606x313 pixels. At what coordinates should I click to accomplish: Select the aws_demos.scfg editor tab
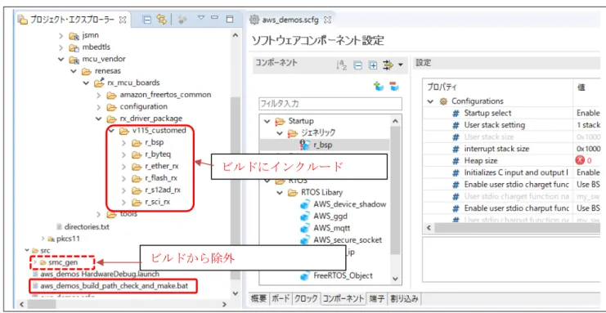tap(290, 20)
